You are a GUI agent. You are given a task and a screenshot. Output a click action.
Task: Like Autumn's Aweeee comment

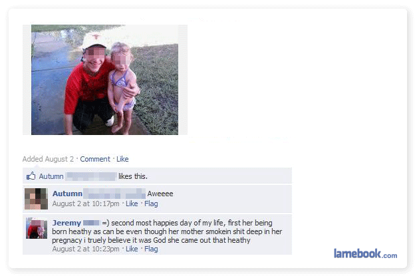132,204
